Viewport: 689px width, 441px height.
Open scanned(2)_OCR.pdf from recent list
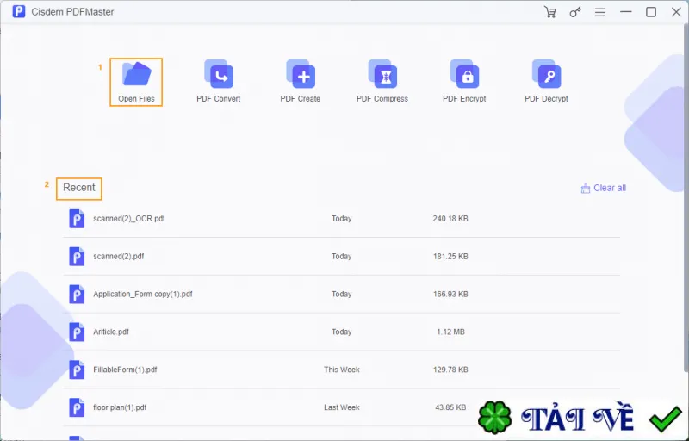341,218
